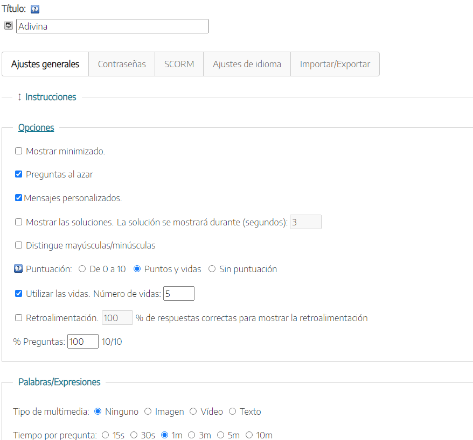Set time per question to 1m
The width and height of the screenshot is (473, 440).
click(x=164, y=435)
